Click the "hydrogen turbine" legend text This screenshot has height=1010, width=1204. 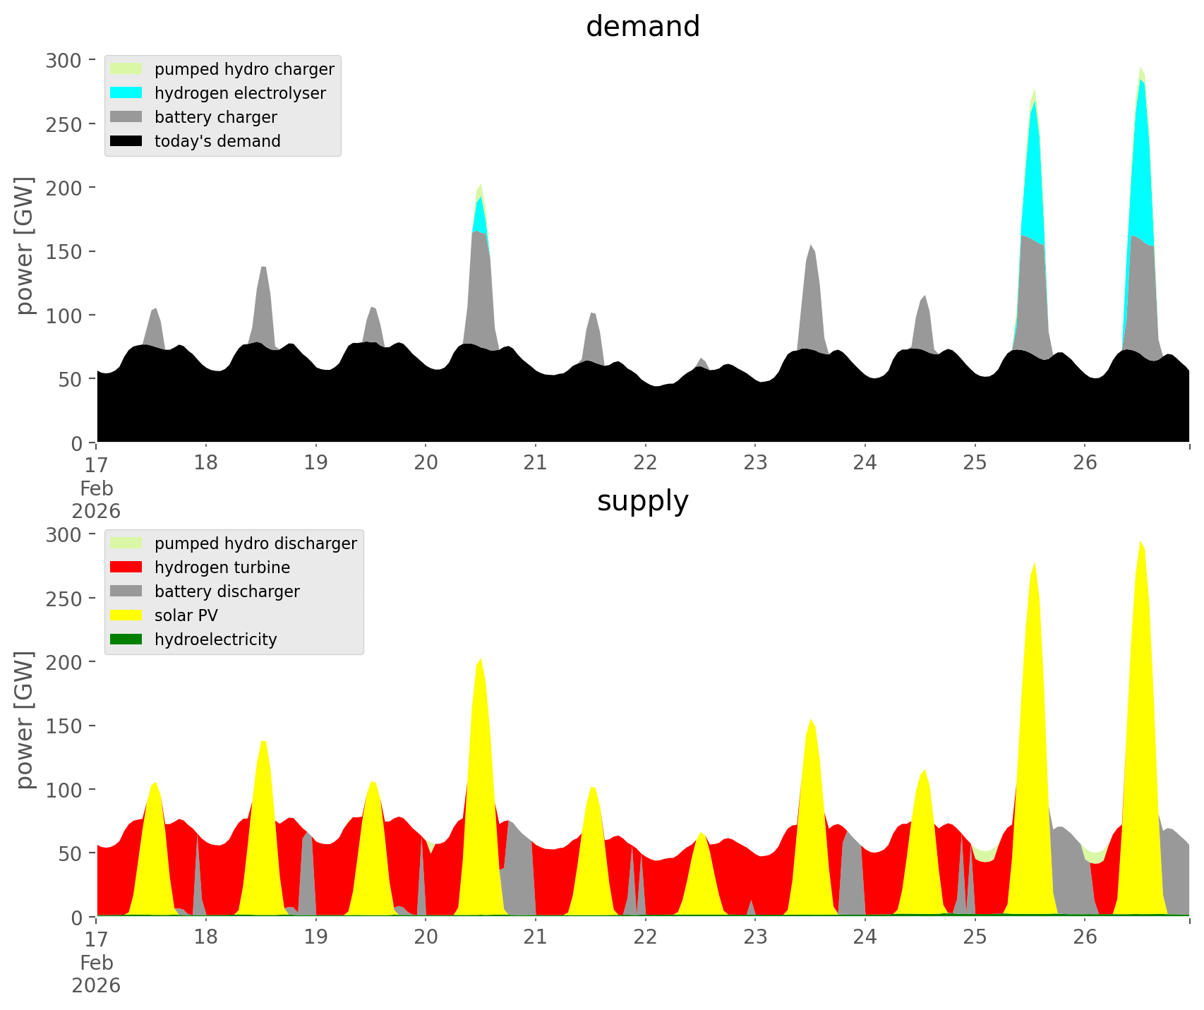click(222, 567)
